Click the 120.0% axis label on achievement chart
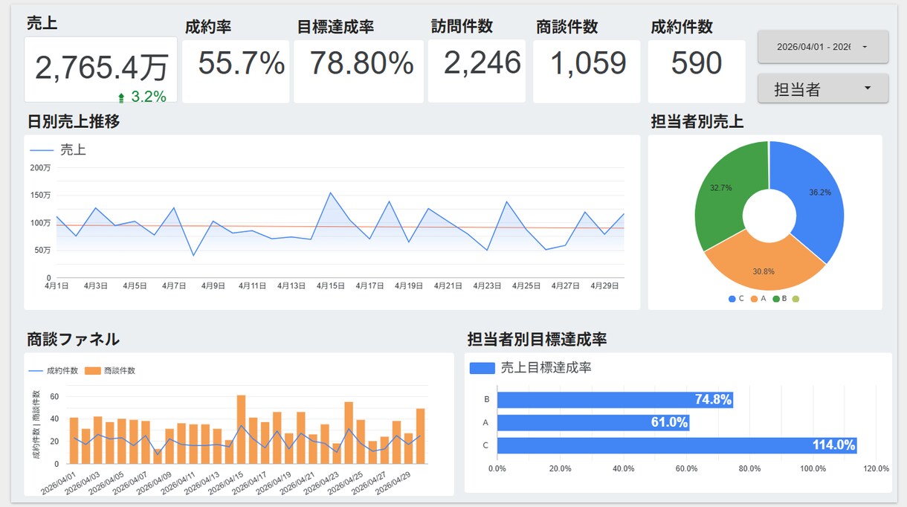Viewport: 907px width, 507px height. pos(877,469)
